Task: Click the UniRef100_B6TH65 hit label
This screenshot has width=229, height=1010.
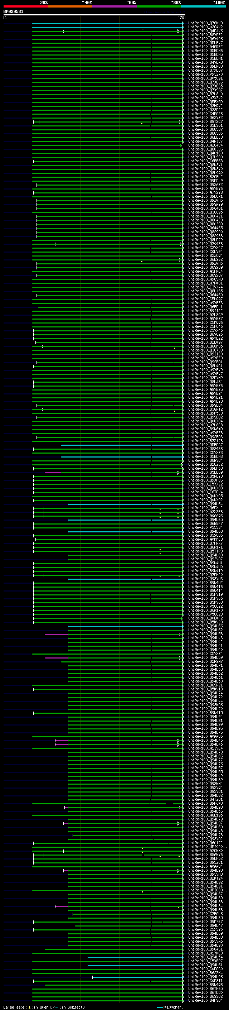Action: (x=205, y=989)
